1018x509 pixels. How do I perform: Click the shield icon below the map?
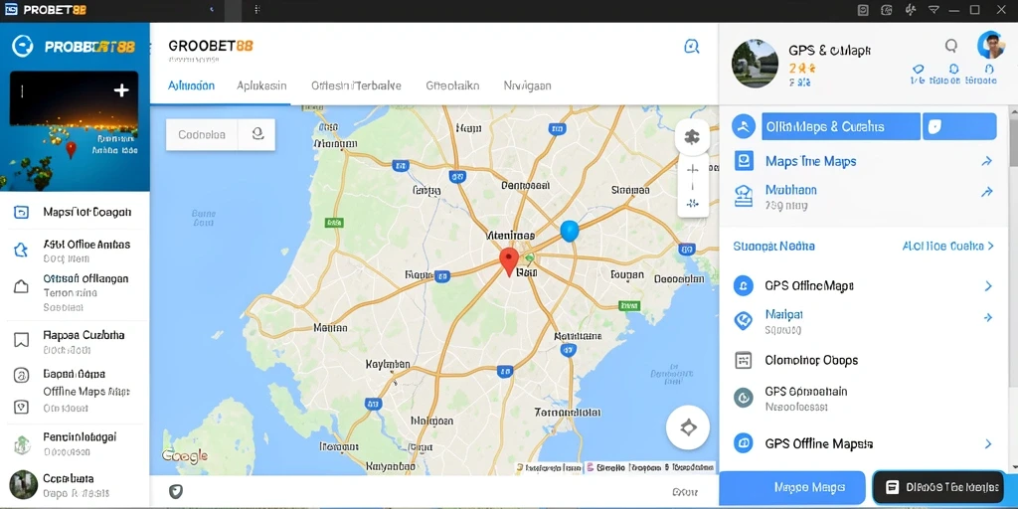(x=175, y=491)
